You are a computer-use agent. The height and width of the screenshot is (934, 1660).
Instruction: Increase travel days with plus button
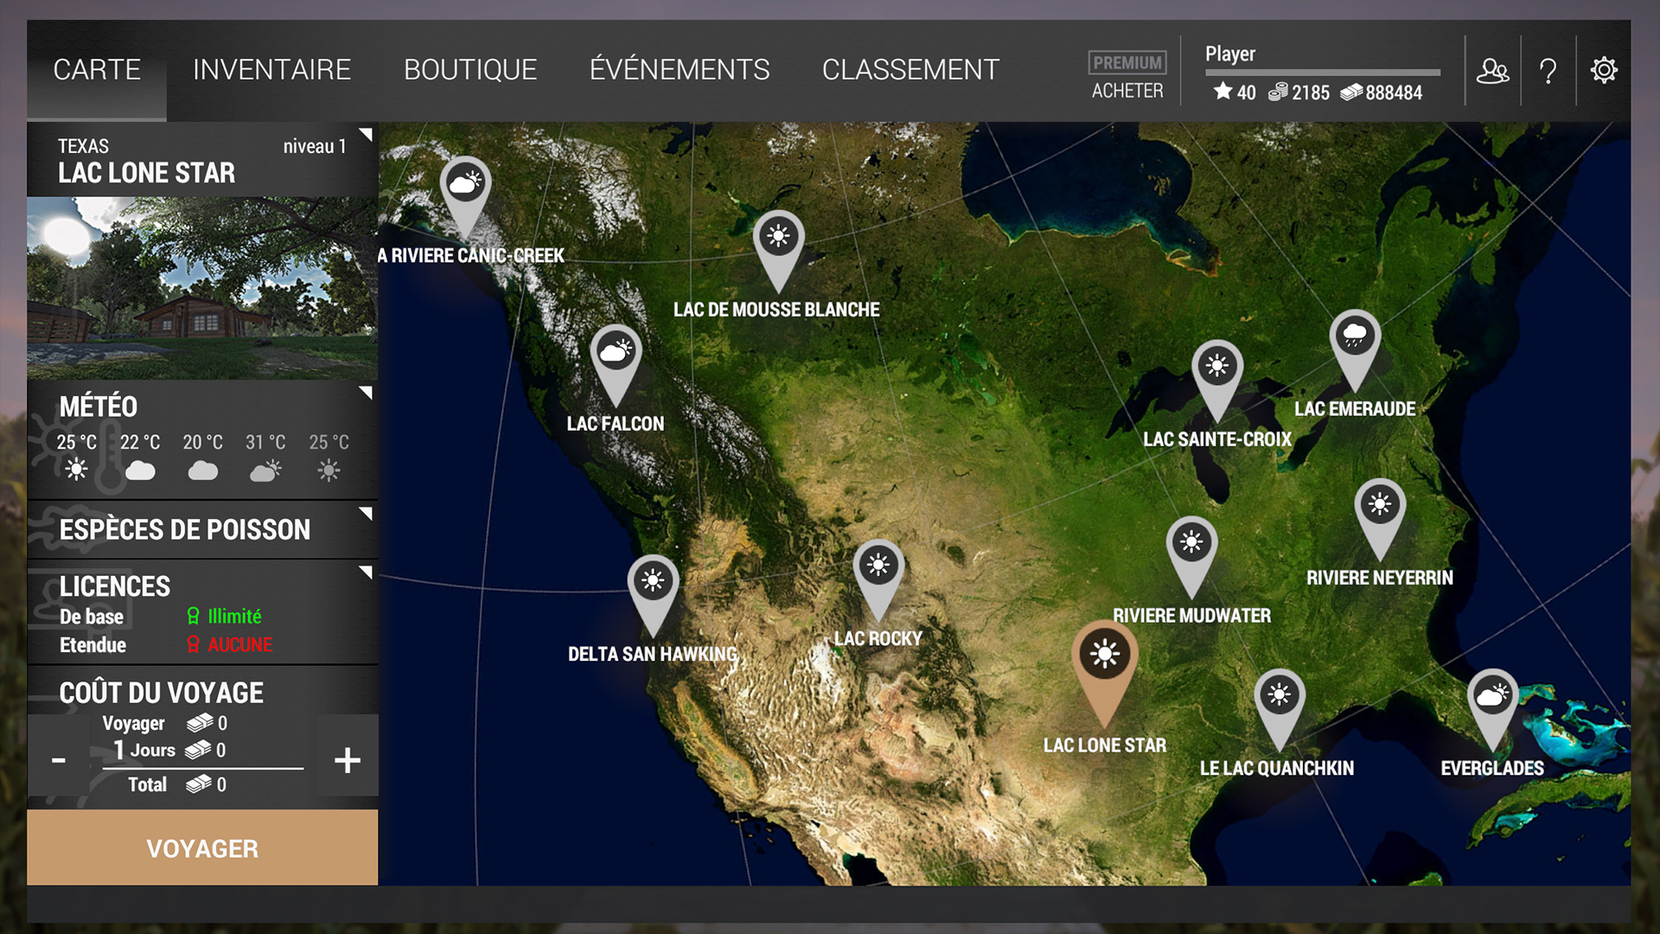coord(348,760)
